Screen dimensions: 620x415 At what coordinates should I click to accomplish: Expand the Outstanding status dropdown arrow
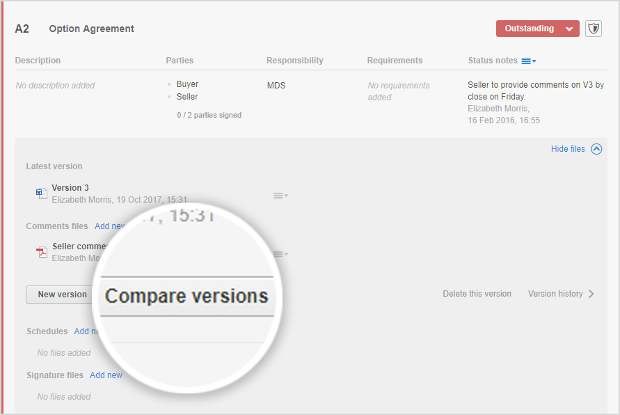point(569,29)
